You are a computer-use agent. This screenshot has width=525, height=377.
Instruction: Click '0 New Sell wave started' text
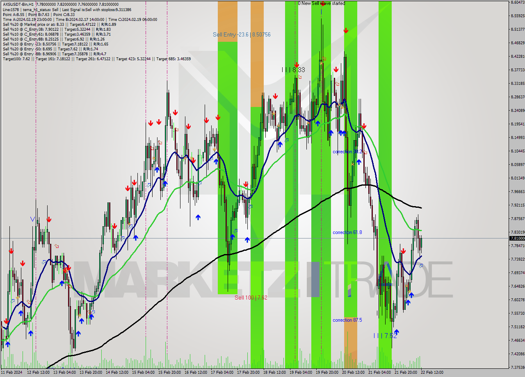[x=322, y=3]
